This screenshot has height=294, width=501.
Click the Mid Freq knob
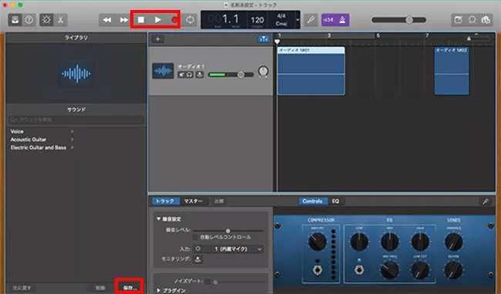(x=389, y=270)
